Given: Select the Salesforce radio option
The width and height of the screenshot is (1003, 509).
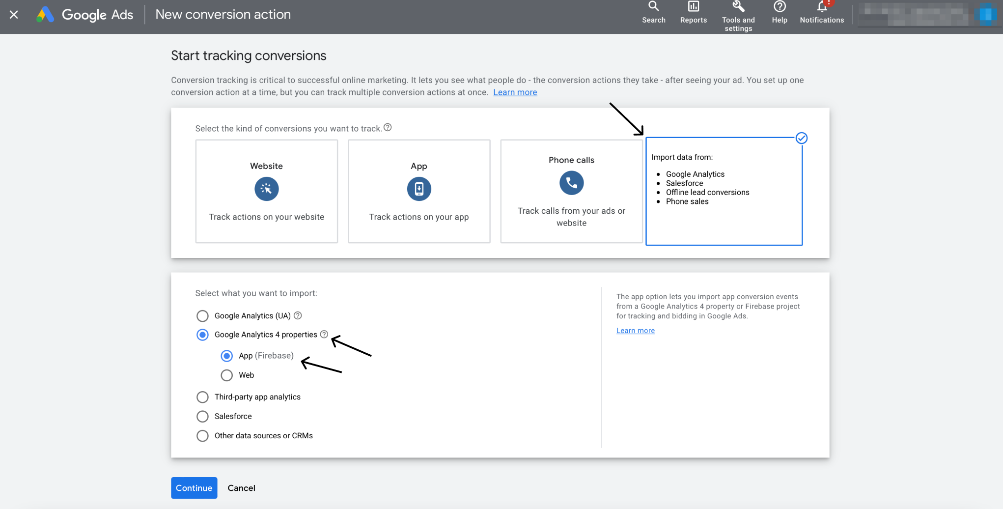Looking at the screenshot, I should (x=202, y=417).
